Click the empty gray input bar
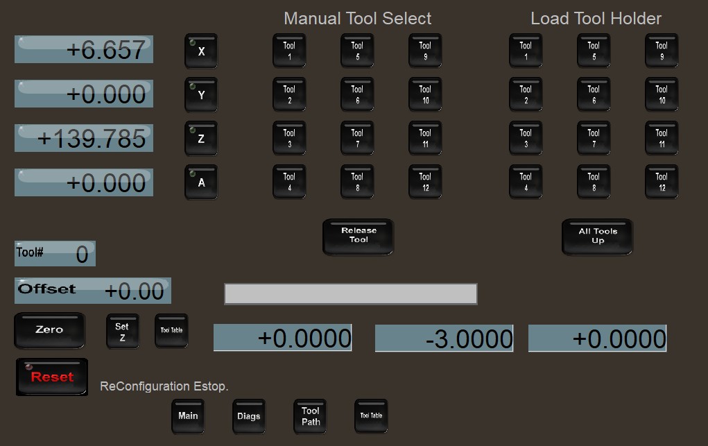 (x=351, y=294)
